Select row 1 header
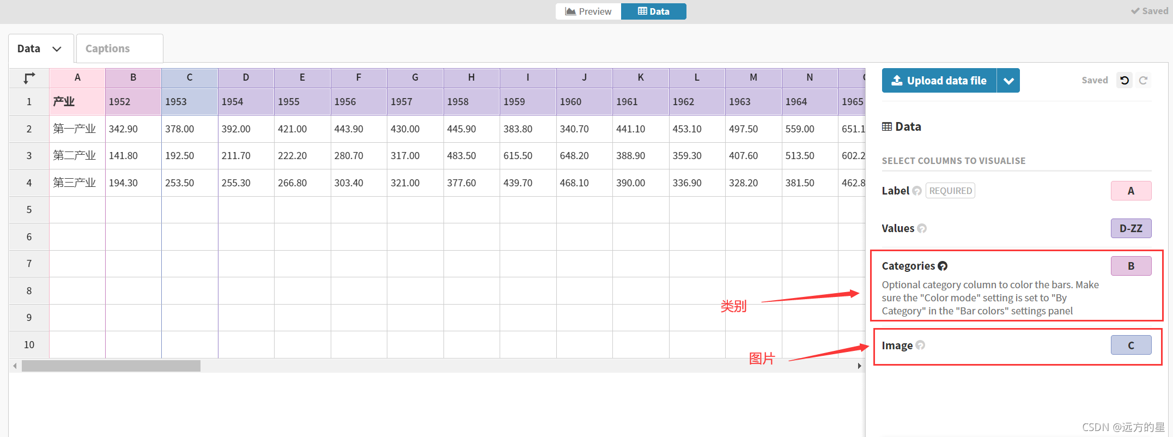Image resolution: width=1173 pixels, height=437 pixels. pyautogui.click(x=29, y=101)
